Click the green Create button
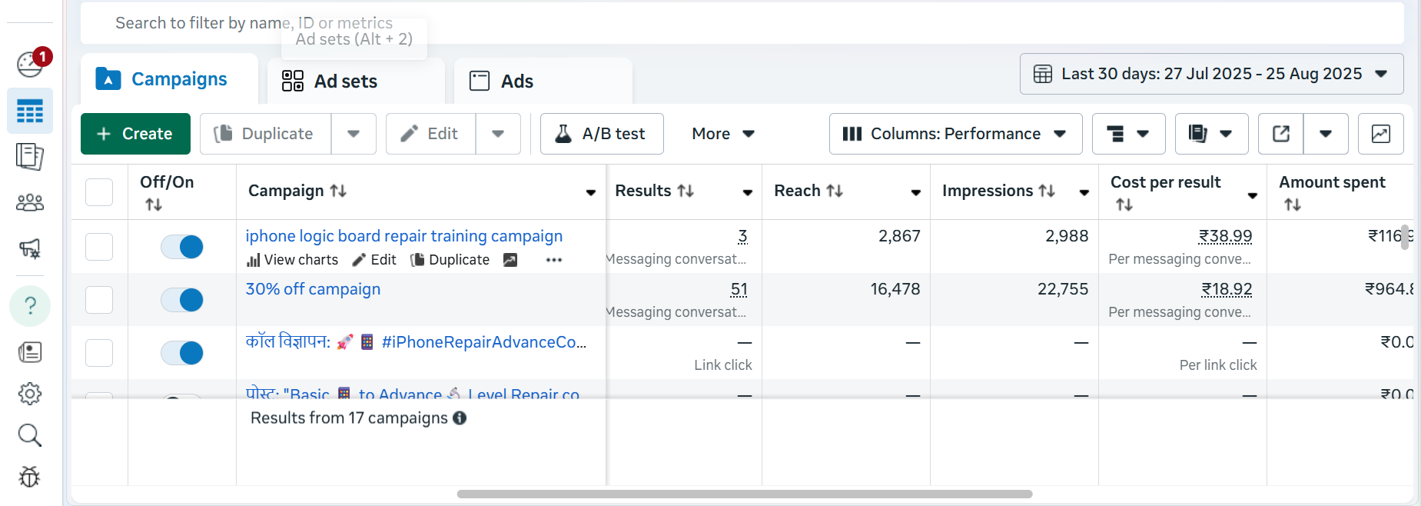 click(135, 134)
